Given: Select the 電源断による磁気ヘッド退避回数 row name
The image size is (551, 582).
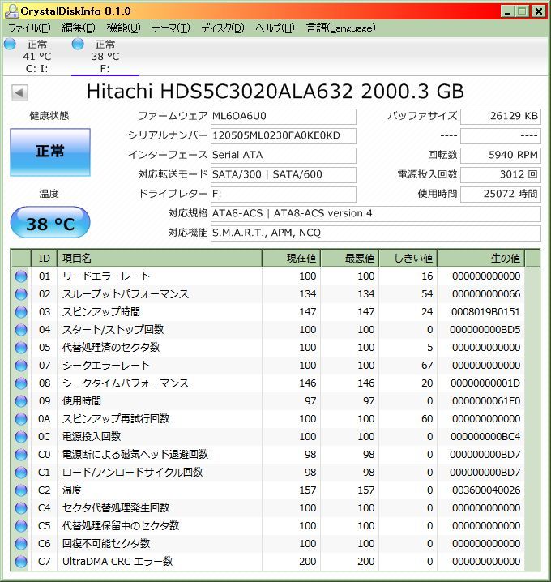Looking at the screenshot, I should coord(135,454).
